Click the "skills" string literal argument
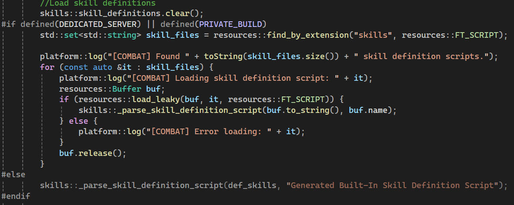Screen dimensions: 514x205 point(375,34)
